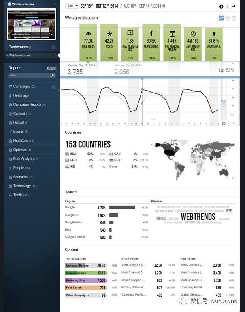Switch to the middle table view icon

coord(227,18)
